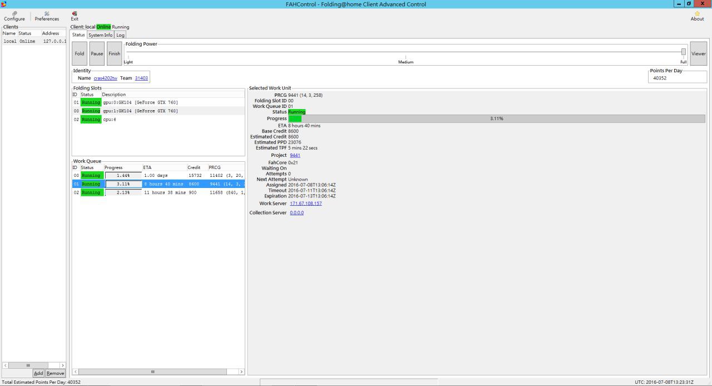Viewport: 712px width, 386px height.
Task: Click Add button under Clients list
Action: 38,373
